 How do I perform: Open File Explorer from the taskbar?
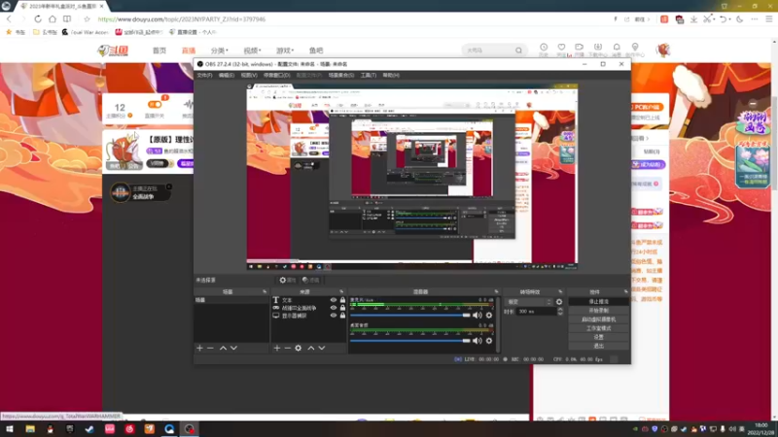30,429
